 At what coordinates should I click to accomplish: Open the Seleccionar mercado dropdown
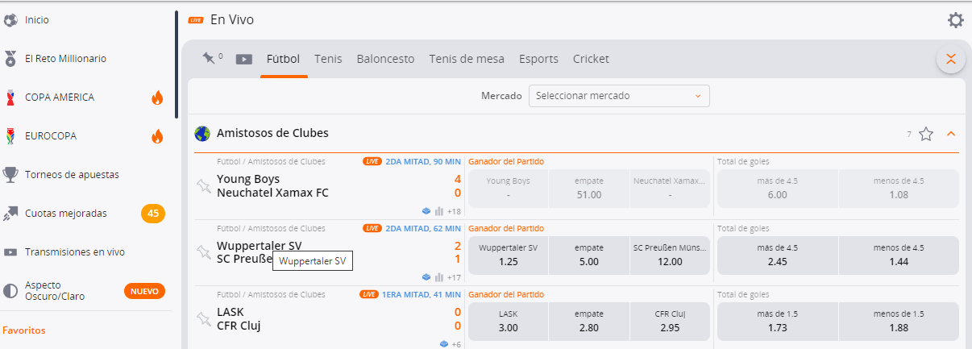coord(619,96)
